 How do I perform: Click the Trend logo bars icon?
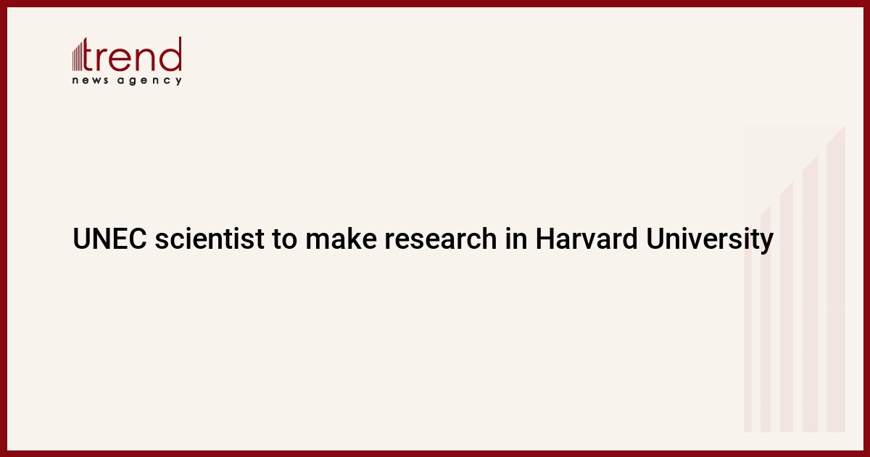79,55
